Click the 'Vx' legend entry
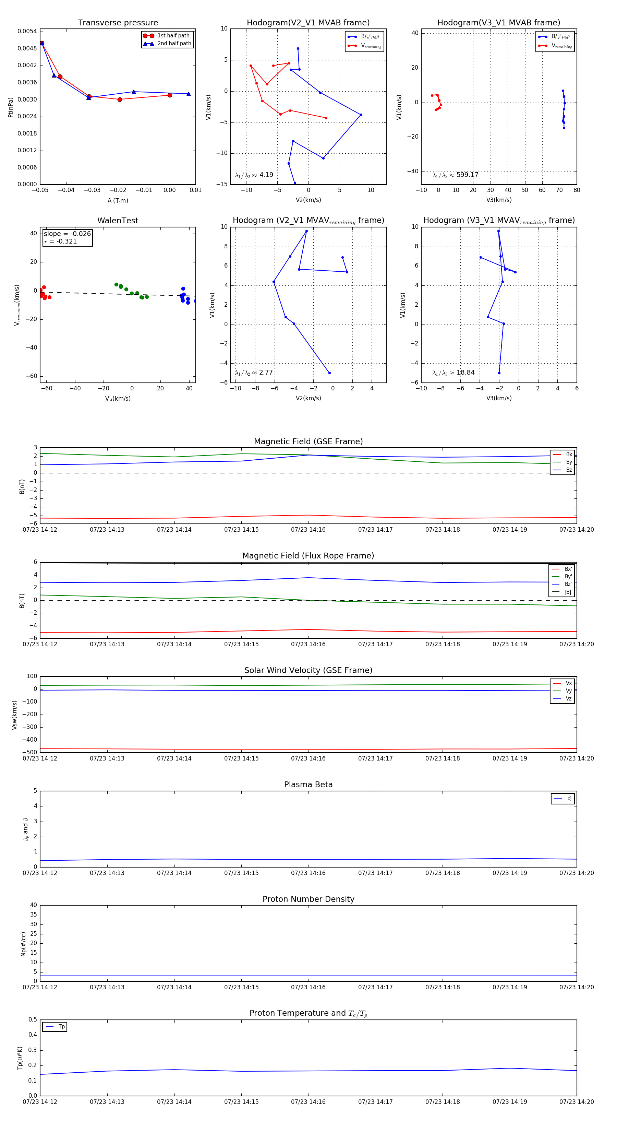Viewport: 617px width, 1132px height. tap(562, 683)
